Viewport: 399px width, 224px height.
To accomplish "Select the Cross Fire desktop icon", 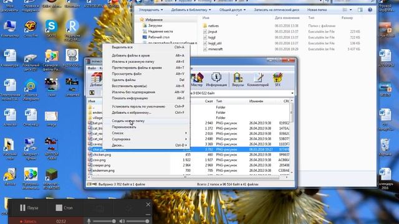I will tap(31, 28).
